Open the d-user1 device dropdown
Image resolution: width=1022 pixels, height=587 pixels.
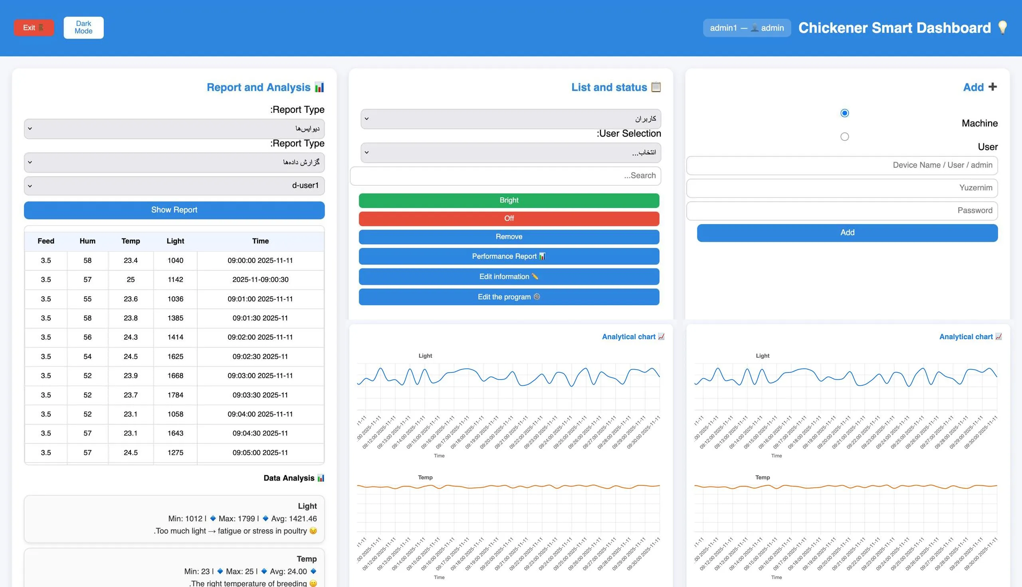(x=174, y=185)
